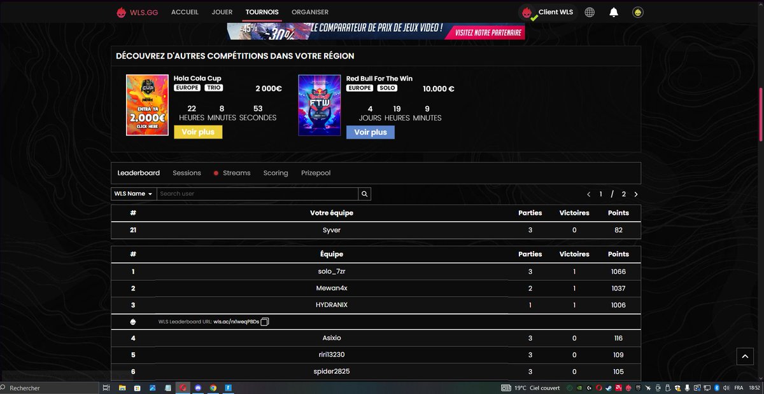Click the Client WLS status button
The width and height of the screenshot is (764, 394).
[548, 12]
